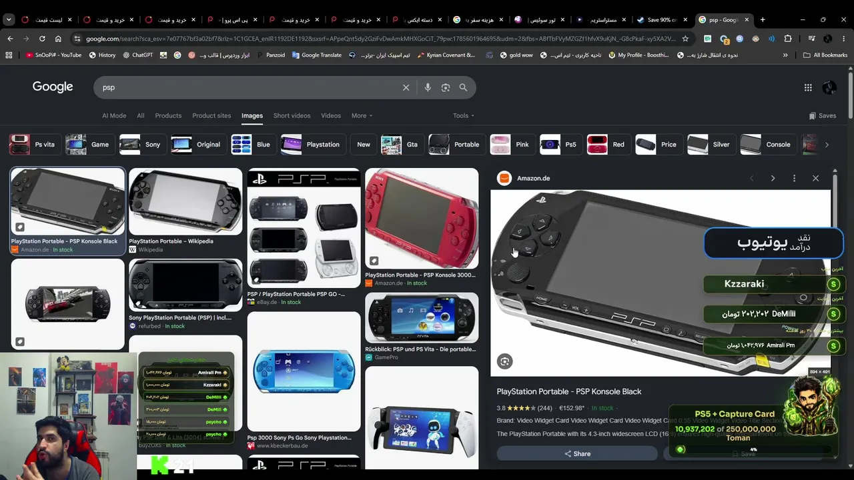Screen dimensions: 854x480
Task: Switch to the Products tab
Action: pyautogui.click(x=168, y=115)
